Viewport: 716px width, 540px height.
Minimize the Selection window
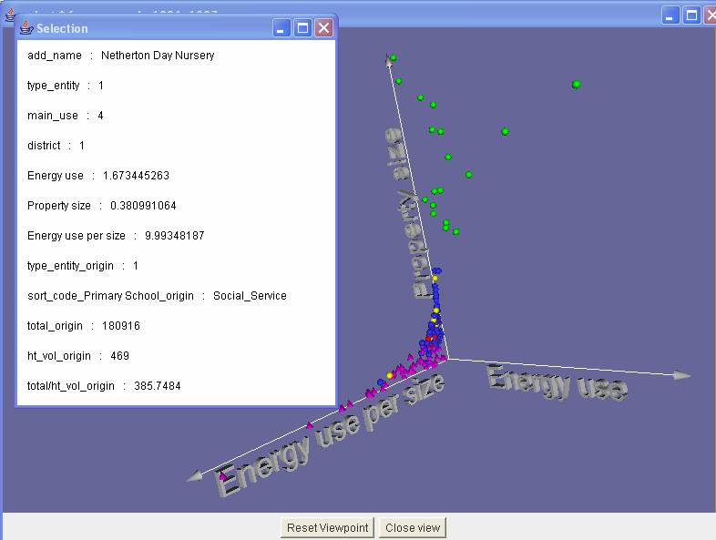click(281, 28)
